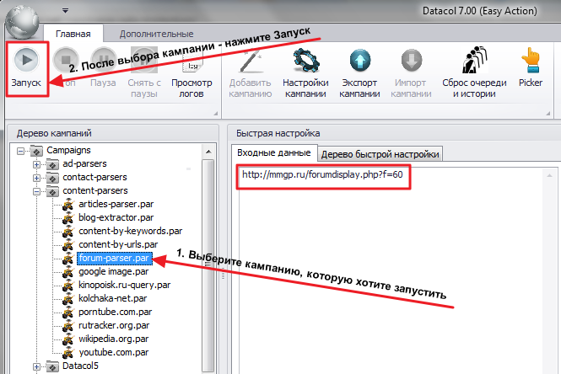Select wikipedia.org.par campaign
Viewport: 561px width, 374px height.
click(x=113, y=339)
